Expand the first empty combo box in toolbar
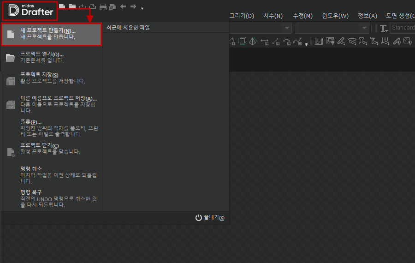 pyautogui.click(x=287, y=28)
